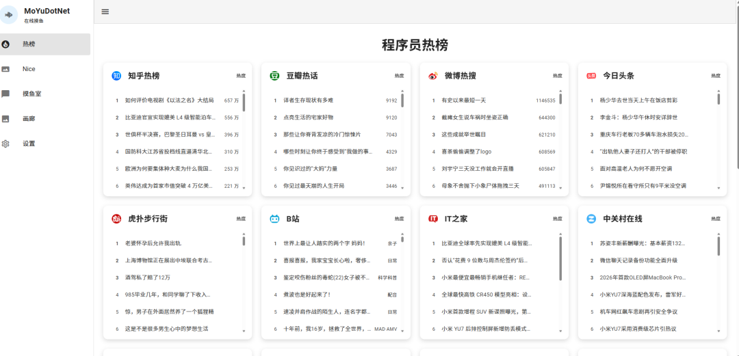Viewport: 739px width, 356px height.
Task: Click scroll-up arrow in 今日头条 list
Action: coord(718,91)
